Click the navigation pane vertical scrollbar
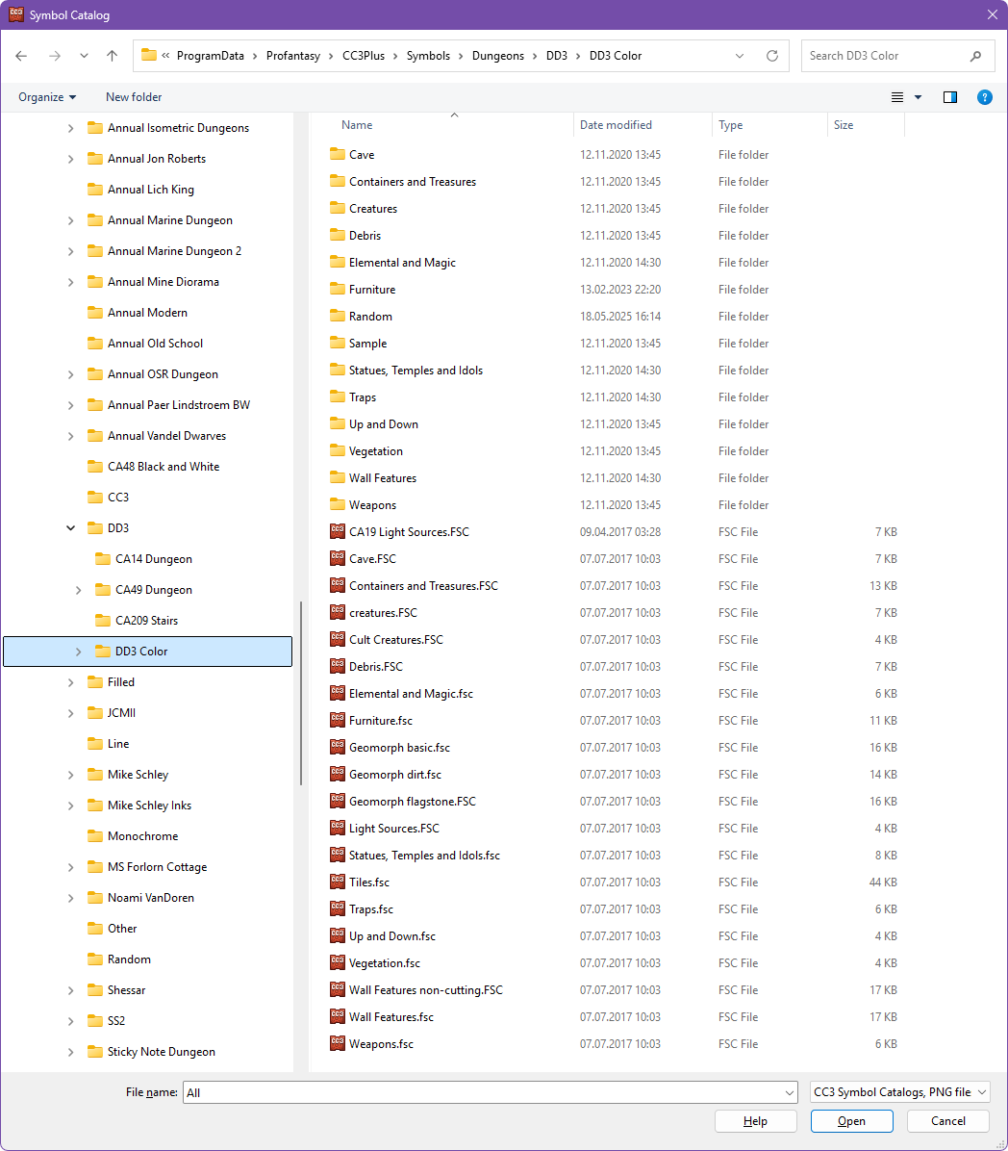This screenshot has width=1008, height=1151. (x=301, y=693)
